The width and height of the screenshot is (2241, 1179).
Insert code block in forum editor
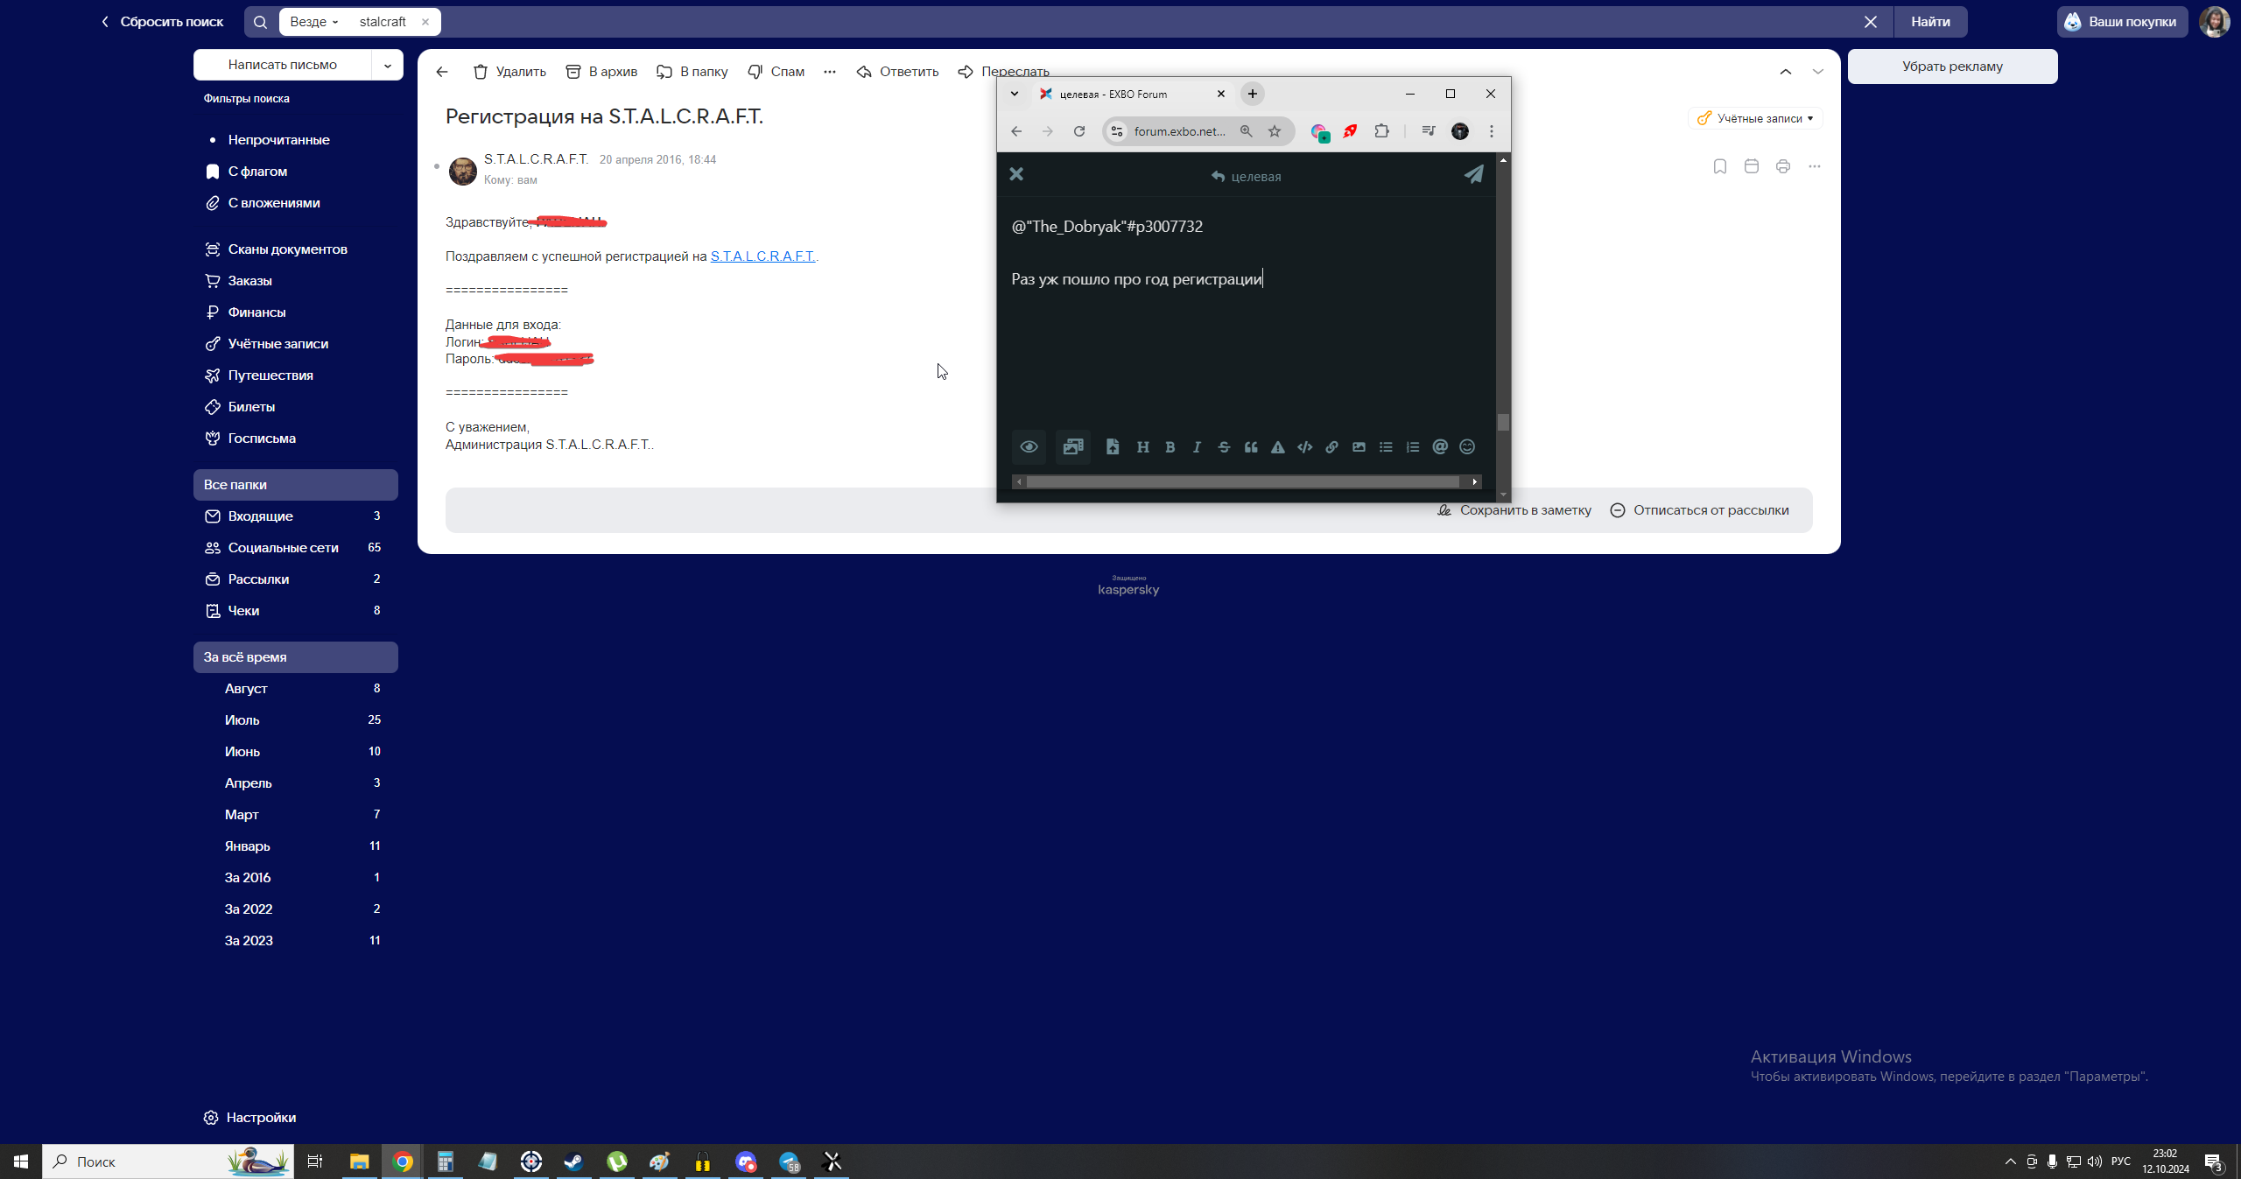pyautogui.click(x=1305, y=447)
